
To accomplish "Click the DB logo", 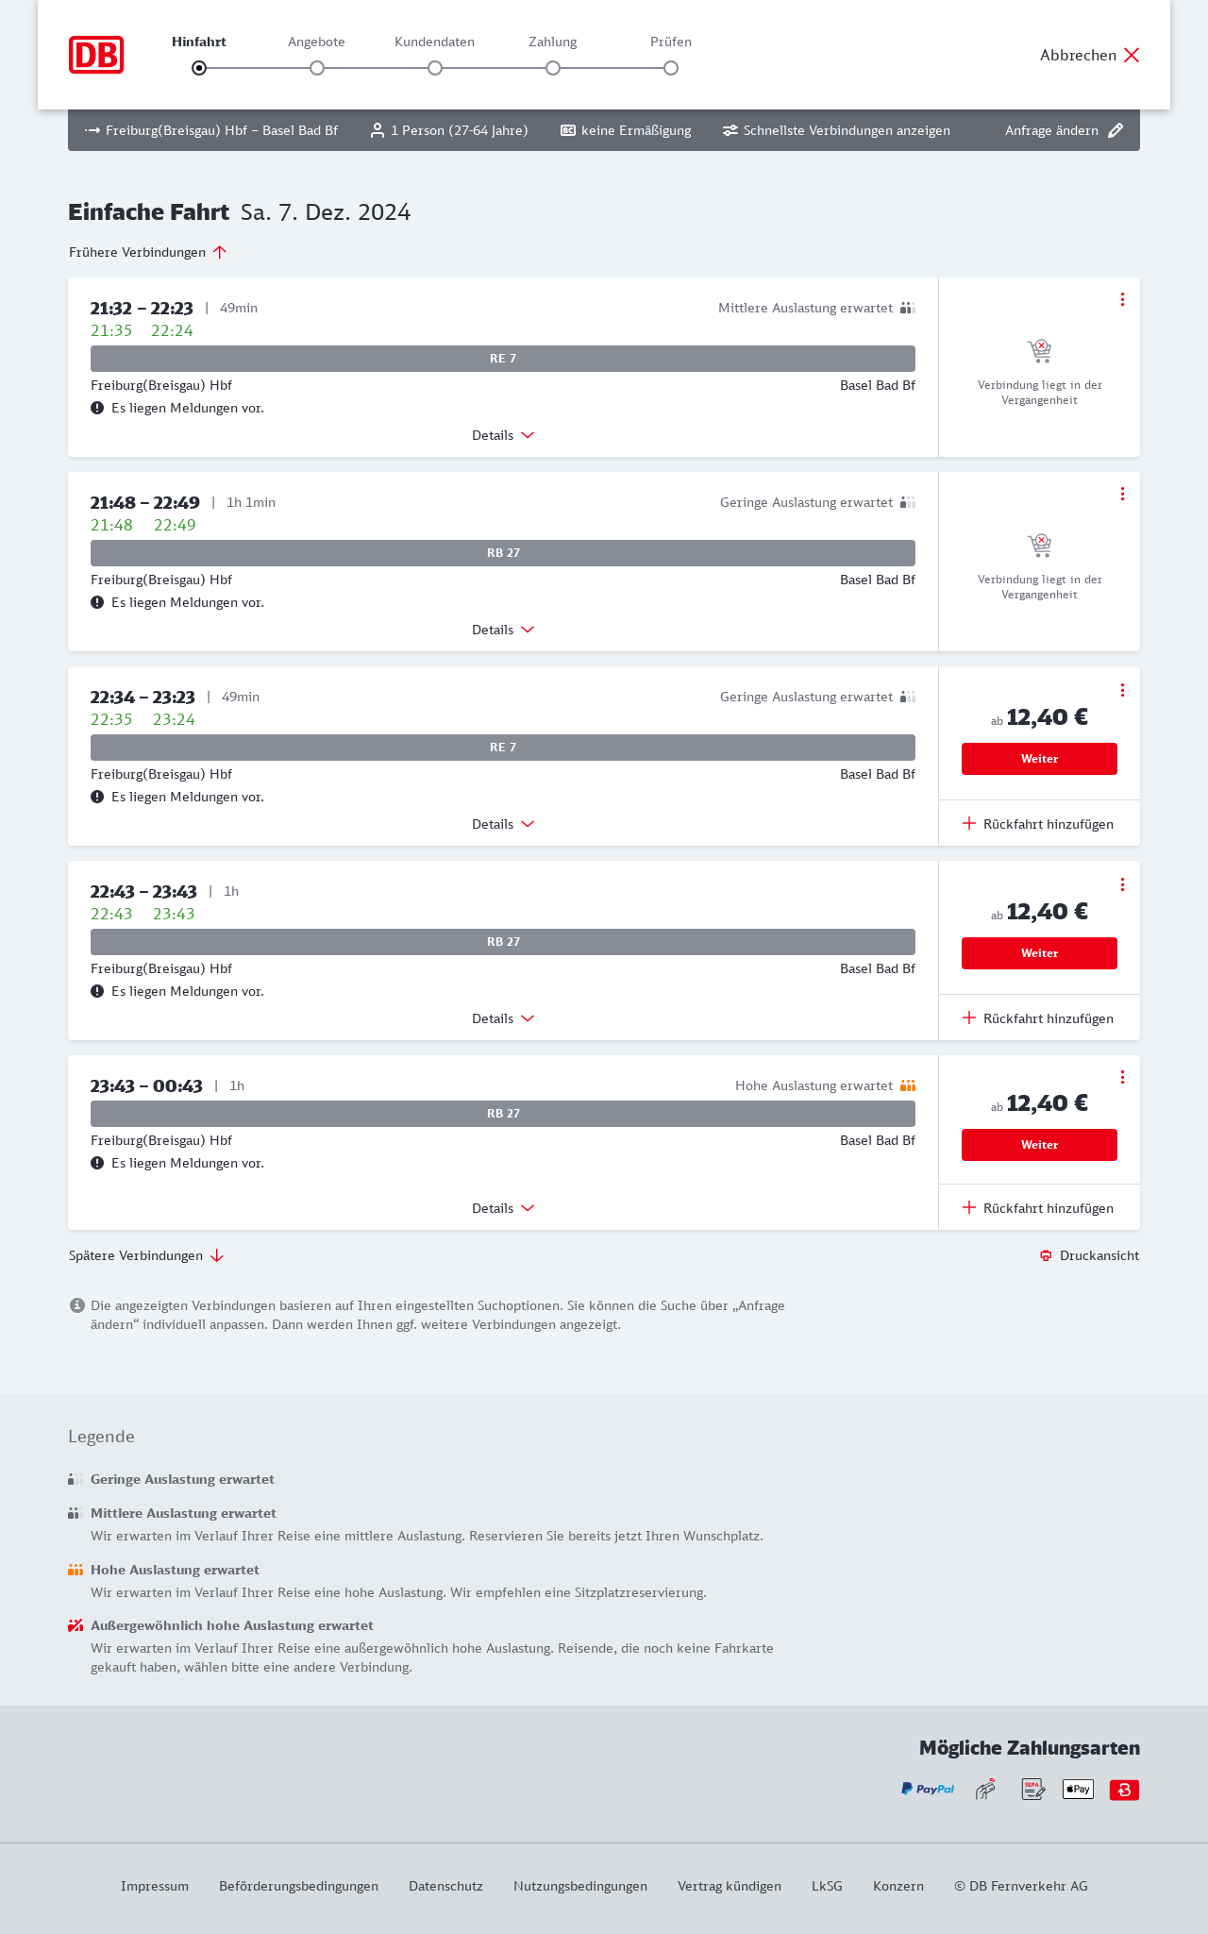I will coord(96,55).
